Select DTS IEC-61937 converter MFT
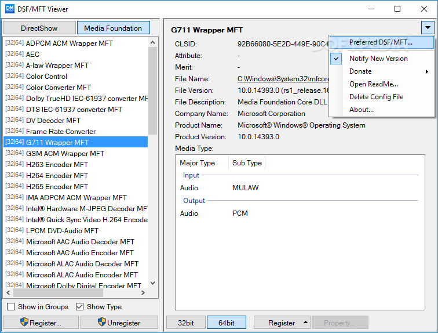Viewport: 438px width, 333px height. point(76,109)
